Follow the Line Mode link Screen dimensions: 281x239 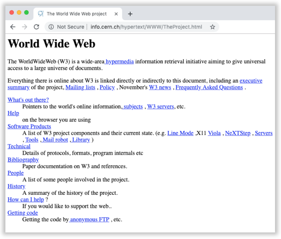[180, 133]
